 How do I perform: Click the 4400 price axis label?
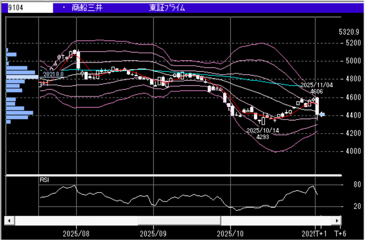(x=353, y=115)
